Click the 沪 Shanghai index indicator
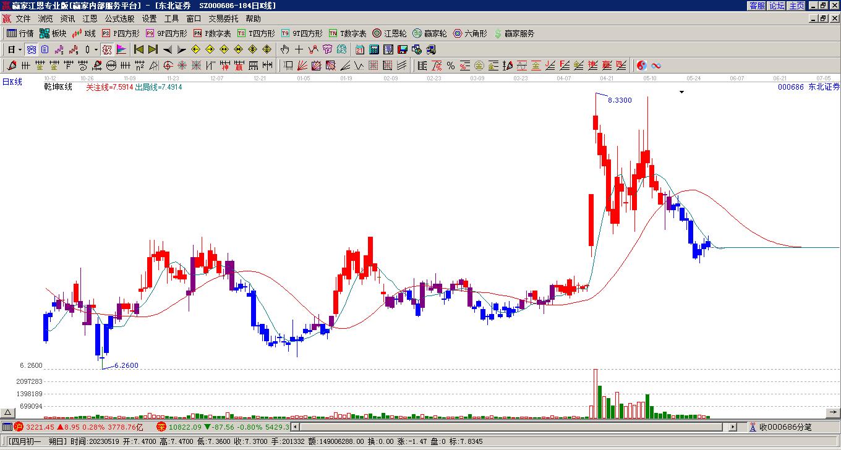The width and height of the screenshot is (841, 450). pos(19,427)
